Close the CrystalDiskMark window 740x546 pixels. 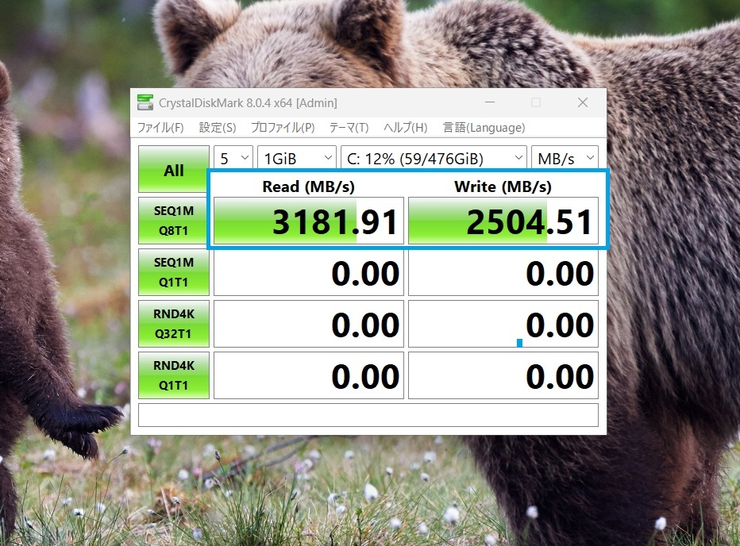click(583, 102)
